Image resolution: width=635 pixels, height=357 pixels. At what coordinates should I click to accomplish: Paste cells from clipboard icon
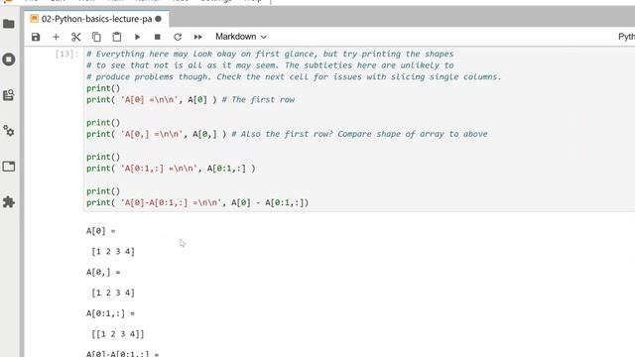pos(117,37)
